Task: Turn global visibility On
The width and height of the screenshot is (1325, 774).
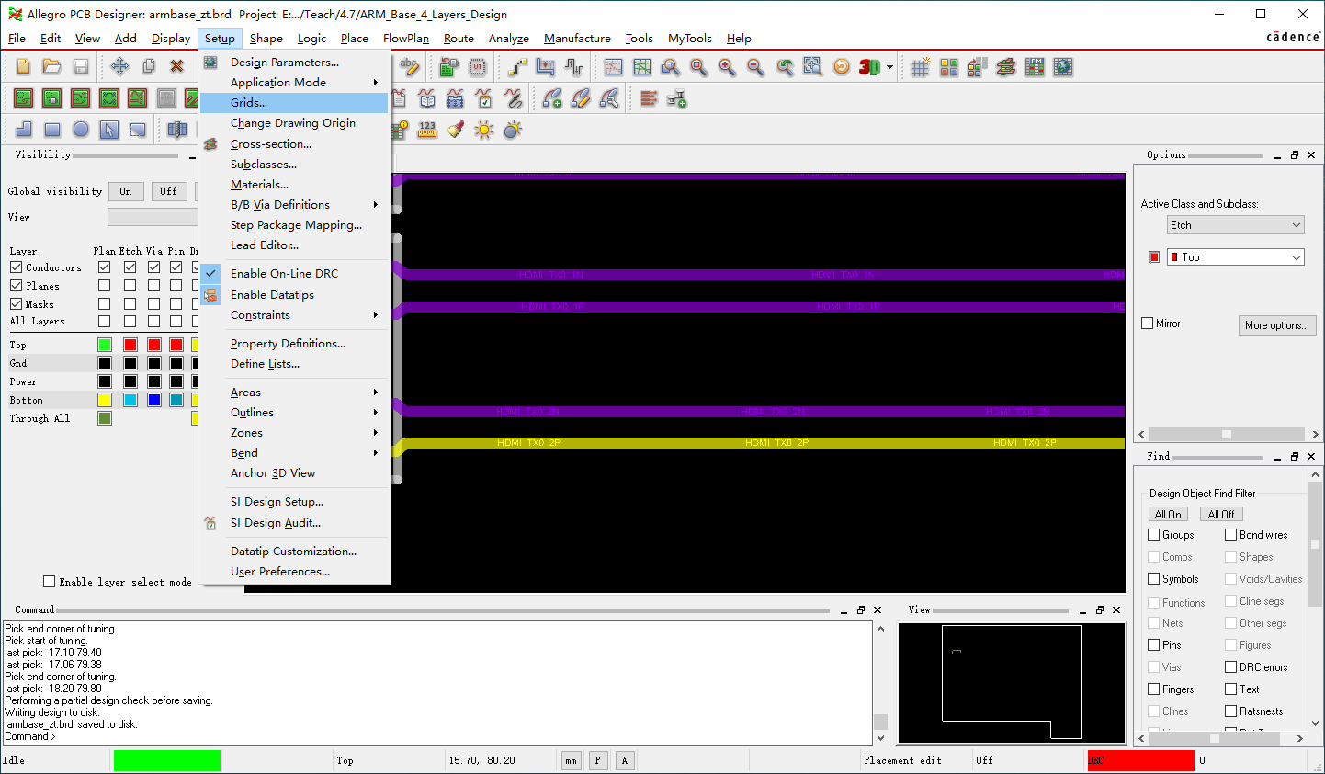Action: tap(126, 191)
